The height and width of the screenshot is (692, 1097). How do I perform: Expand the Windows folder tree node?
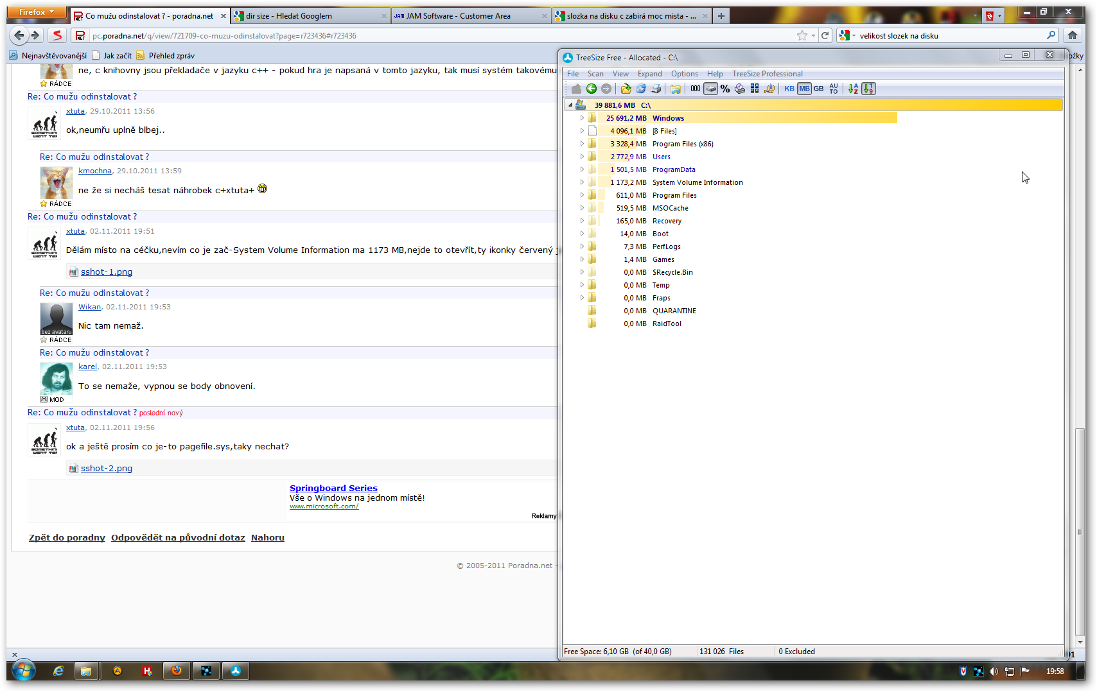[x=582, y=118]
